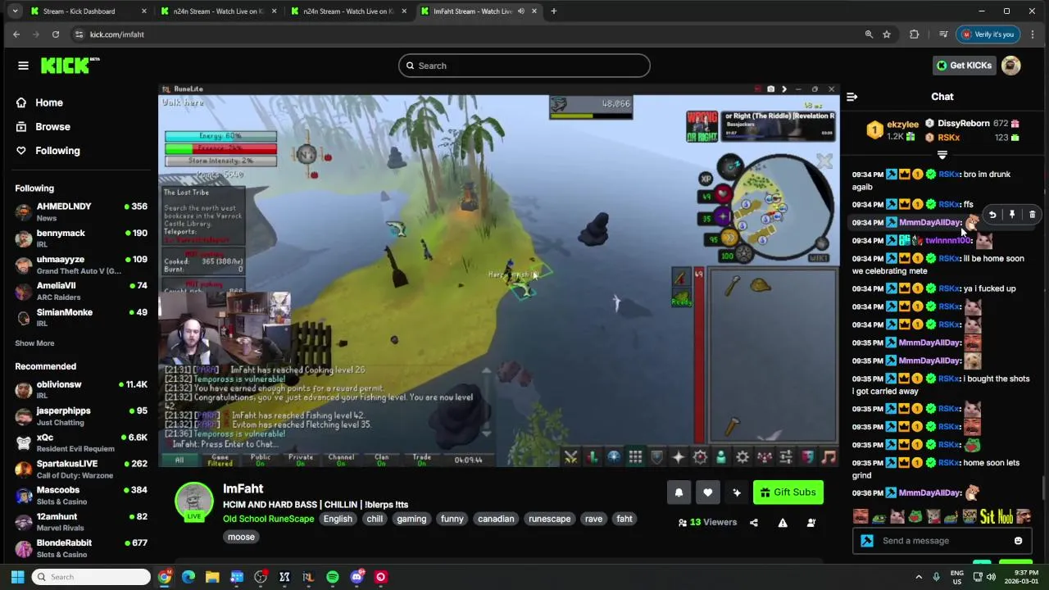The image size is (1049, 590).
Task: Open bennymack channel from Following
Action: point(80,238)
